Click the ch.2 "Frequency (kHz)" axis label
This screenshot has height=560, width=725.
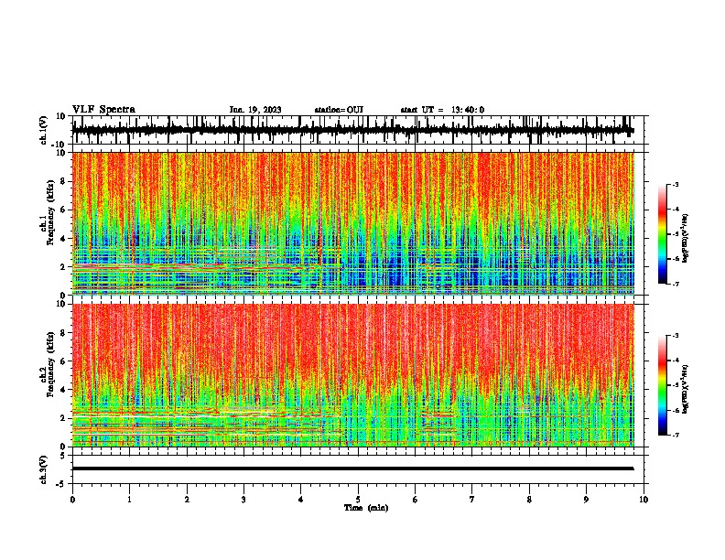point(51,364)
